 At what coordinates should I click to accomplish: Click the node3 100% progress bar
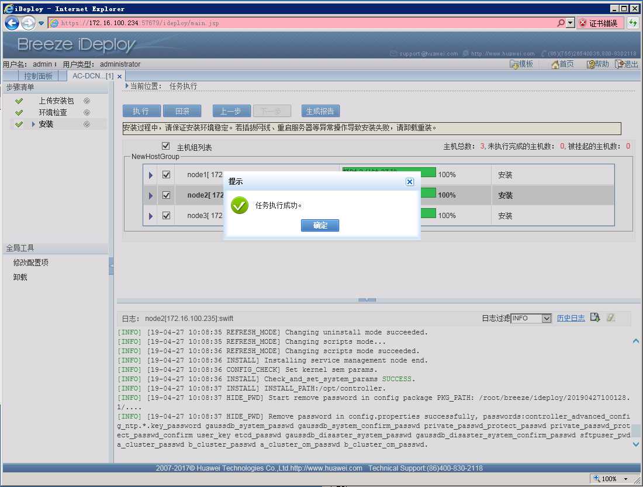pos(428,213)
